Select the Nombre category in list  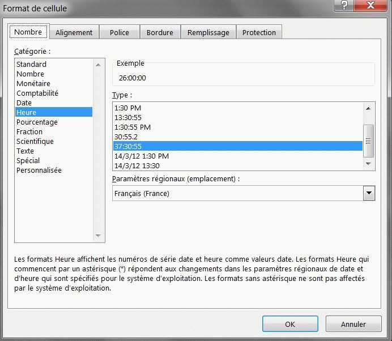click(x=53, y=74)
